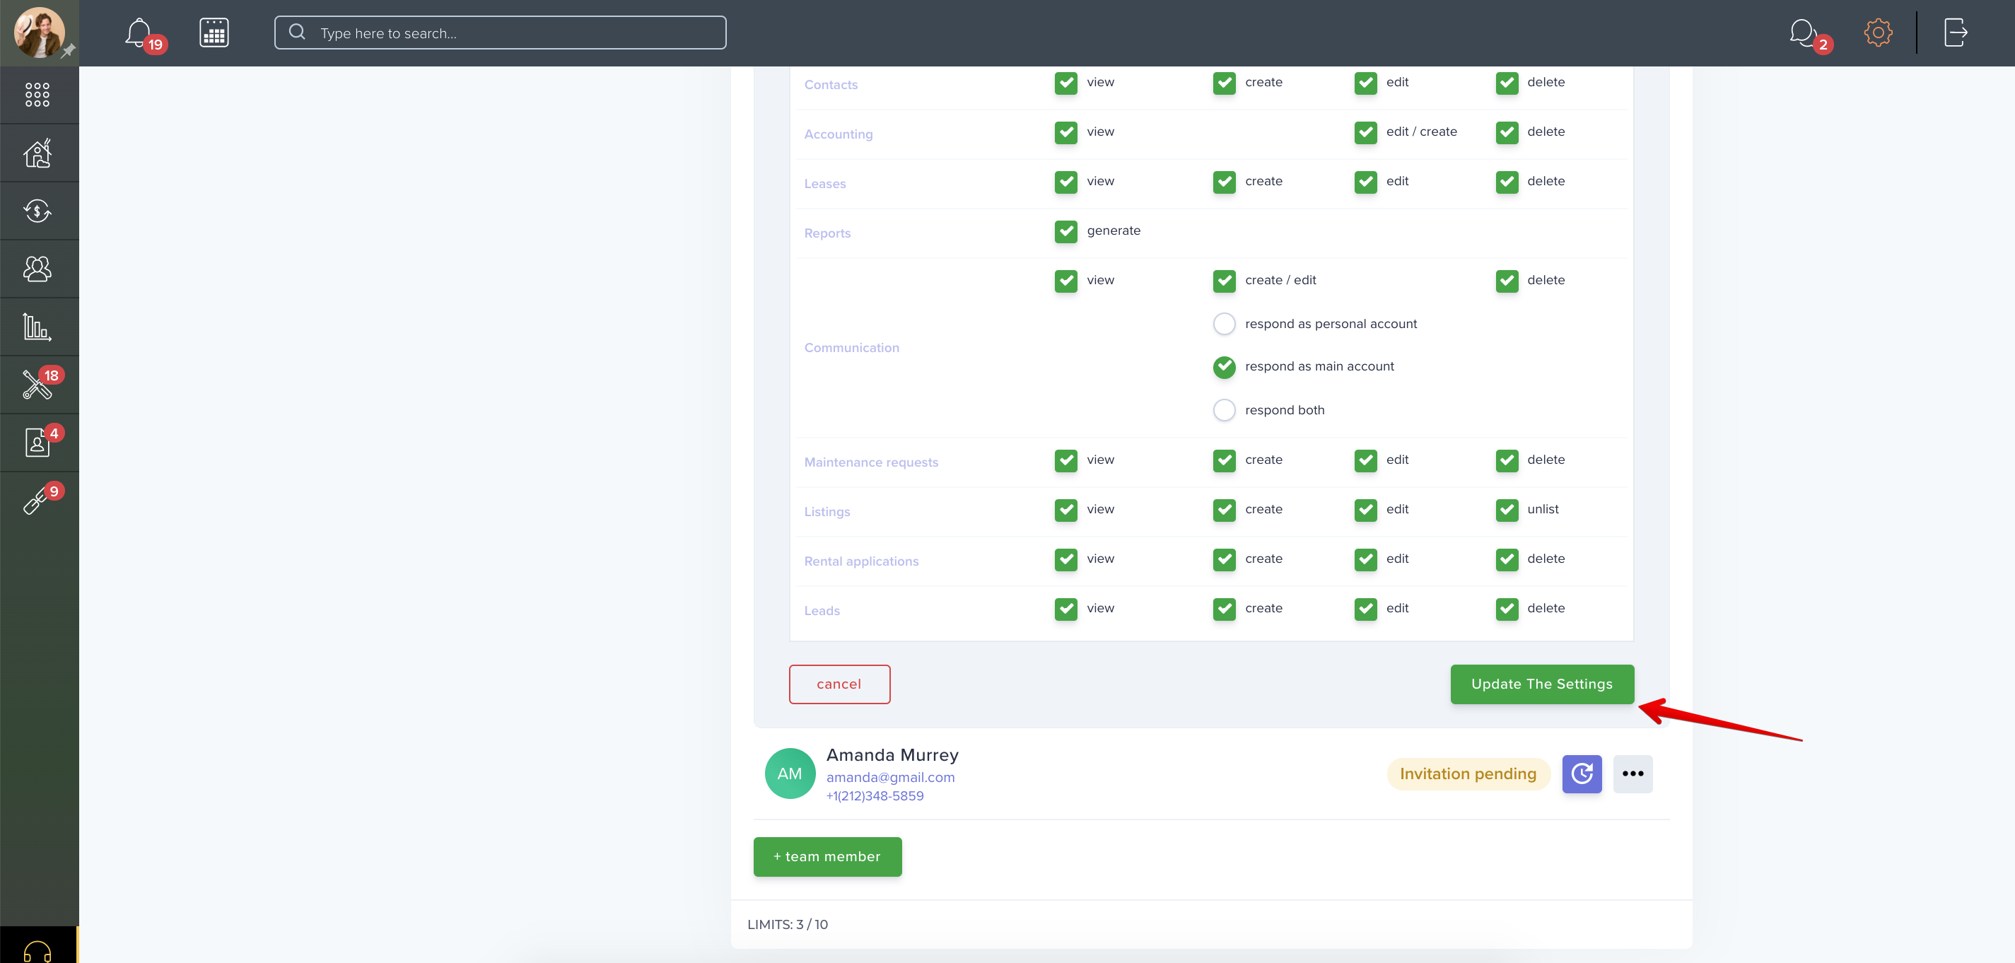This screenshot has width=2015, height=963.
Task: Open the reports bar chart icon
Action: [x=37, y=326]
